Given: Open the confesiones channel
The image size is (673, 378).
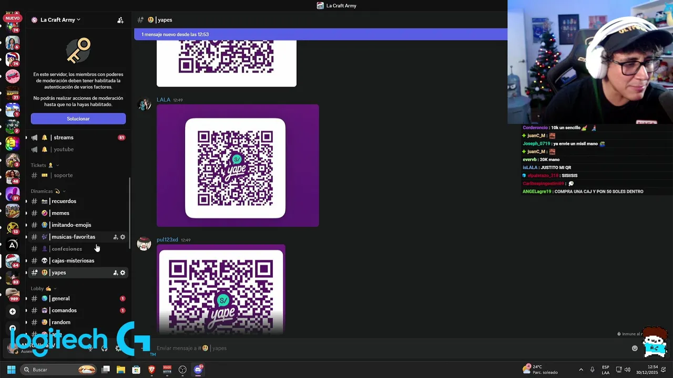Looking at the screenshot, I should click(x=78, y=249).
